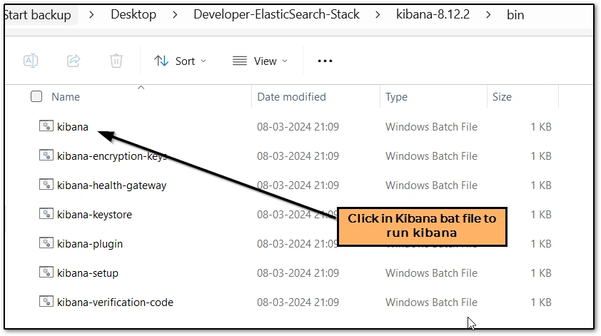Toggle the select-all checkbox beside Name
The image size is (601, 336).
point(36,96)
